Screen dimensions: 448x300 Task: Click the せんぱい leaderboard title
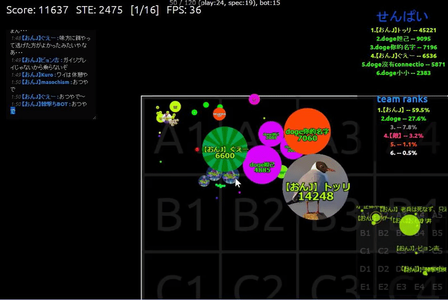pos(402,17)
